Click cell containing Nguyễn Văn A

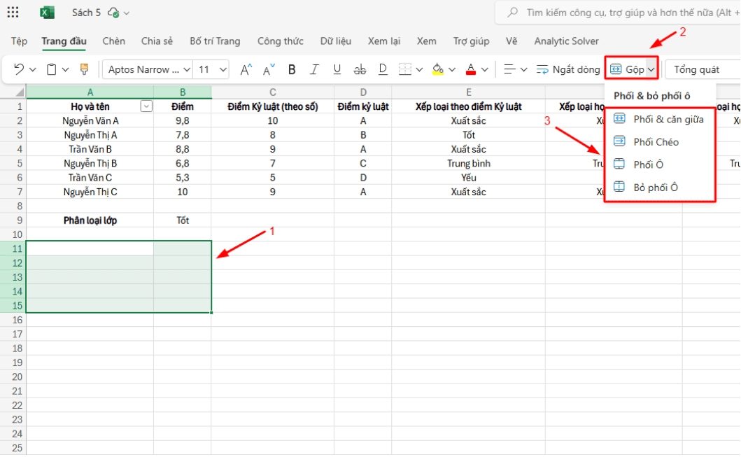pos(90,121)
